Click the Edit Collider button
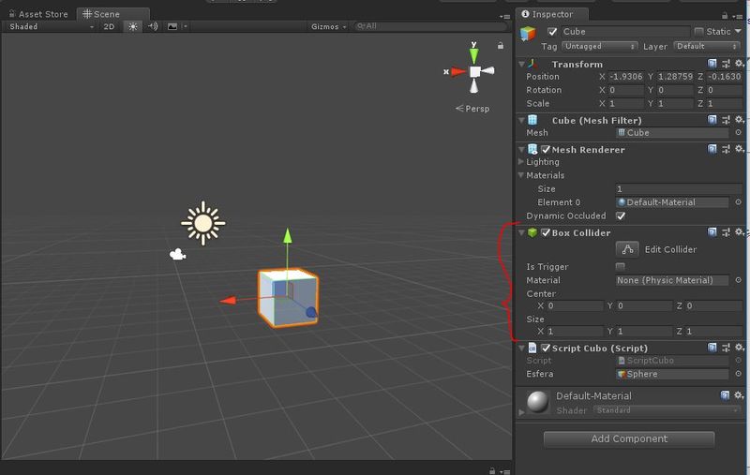Image resolution: width=750 pixels, height=475 pixels. coord(627,249)
